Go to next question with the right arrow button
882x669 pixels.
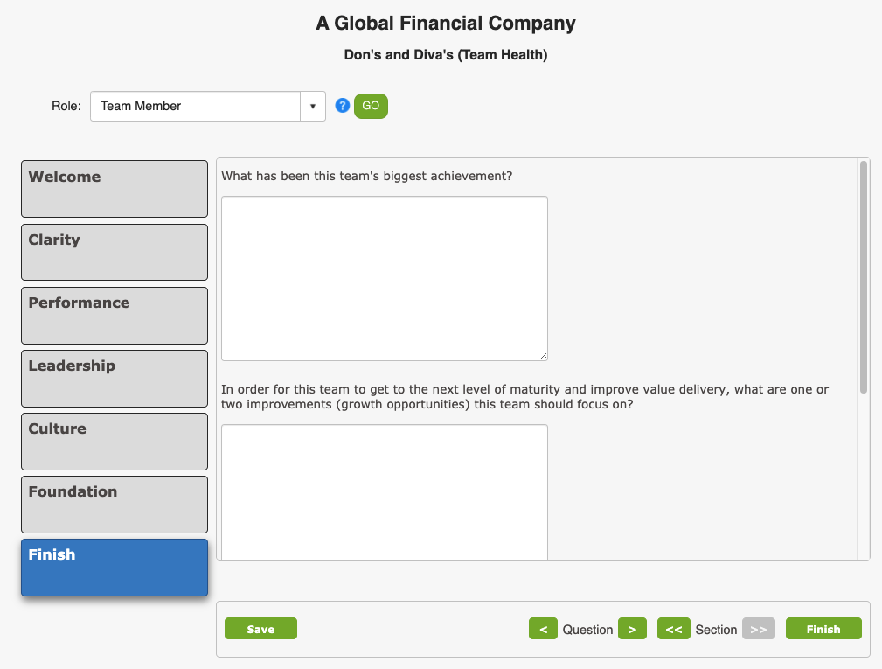[x=632, y=629]
